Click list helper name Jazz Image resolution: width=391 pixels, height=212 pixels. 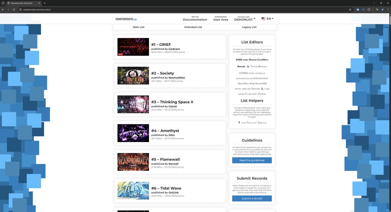point(260,123)
